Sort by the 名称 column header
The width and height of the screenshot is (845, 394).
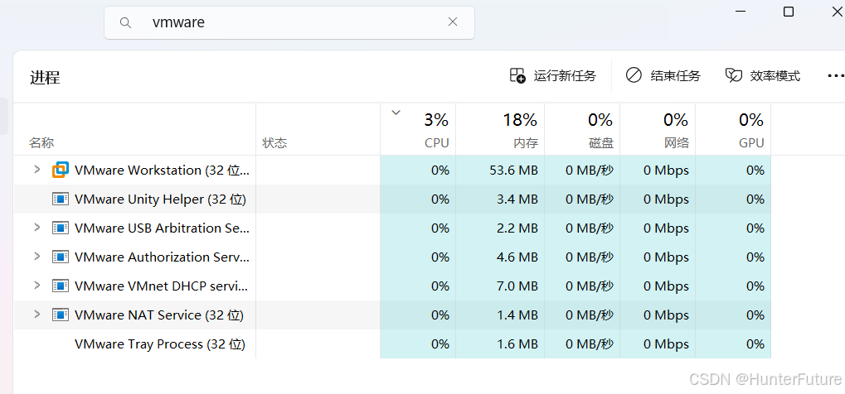point(41,142)
